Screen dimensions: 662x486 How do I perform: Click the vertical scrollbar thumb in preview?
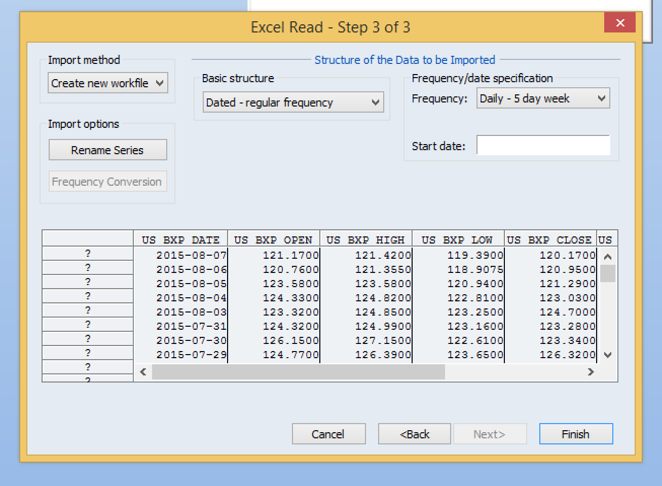point(608,273)
